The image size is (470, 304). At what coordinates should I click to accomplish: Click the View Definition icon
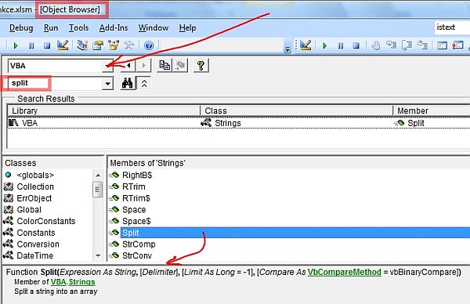tap(180, 65)
